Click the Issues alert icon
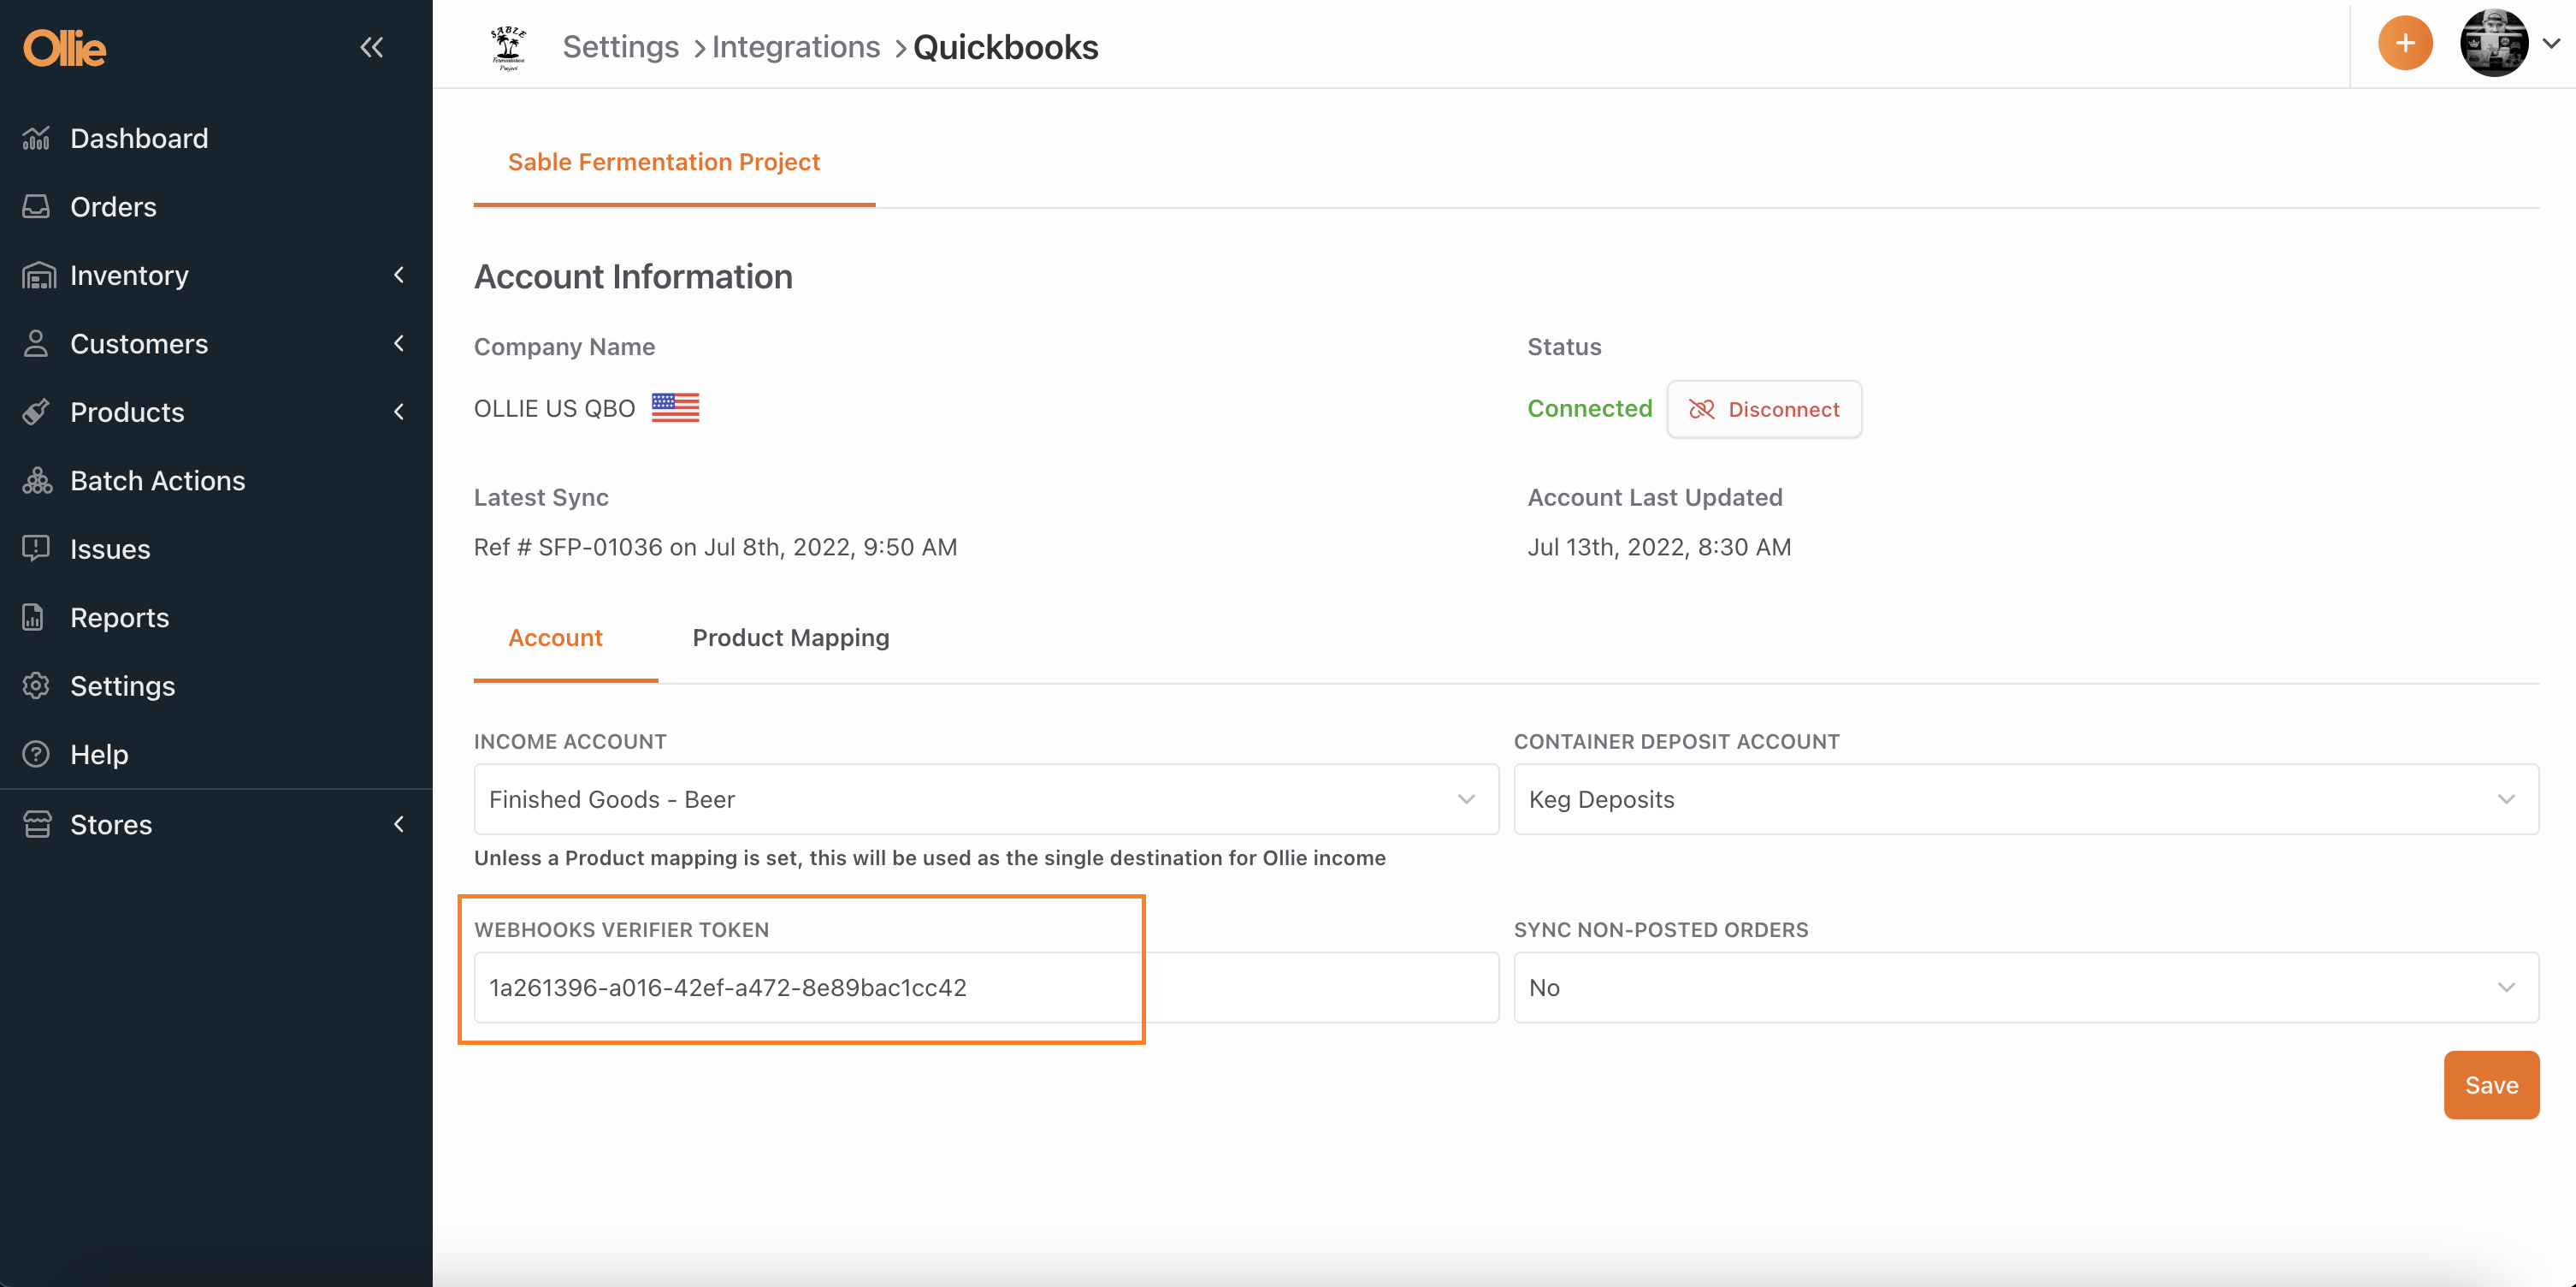The width and height of the screenshot is (2576, 1287). tap(36, 549)
